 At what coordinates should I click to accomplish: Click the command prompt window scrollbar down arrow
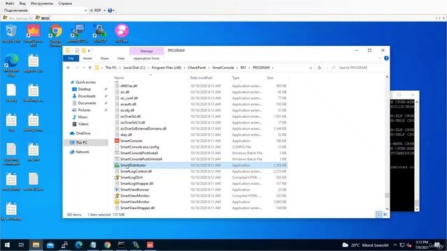tap(416, 209)
